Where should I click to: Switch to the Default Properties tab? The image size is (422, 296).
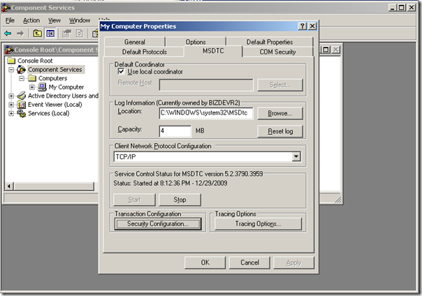point(270,42)
